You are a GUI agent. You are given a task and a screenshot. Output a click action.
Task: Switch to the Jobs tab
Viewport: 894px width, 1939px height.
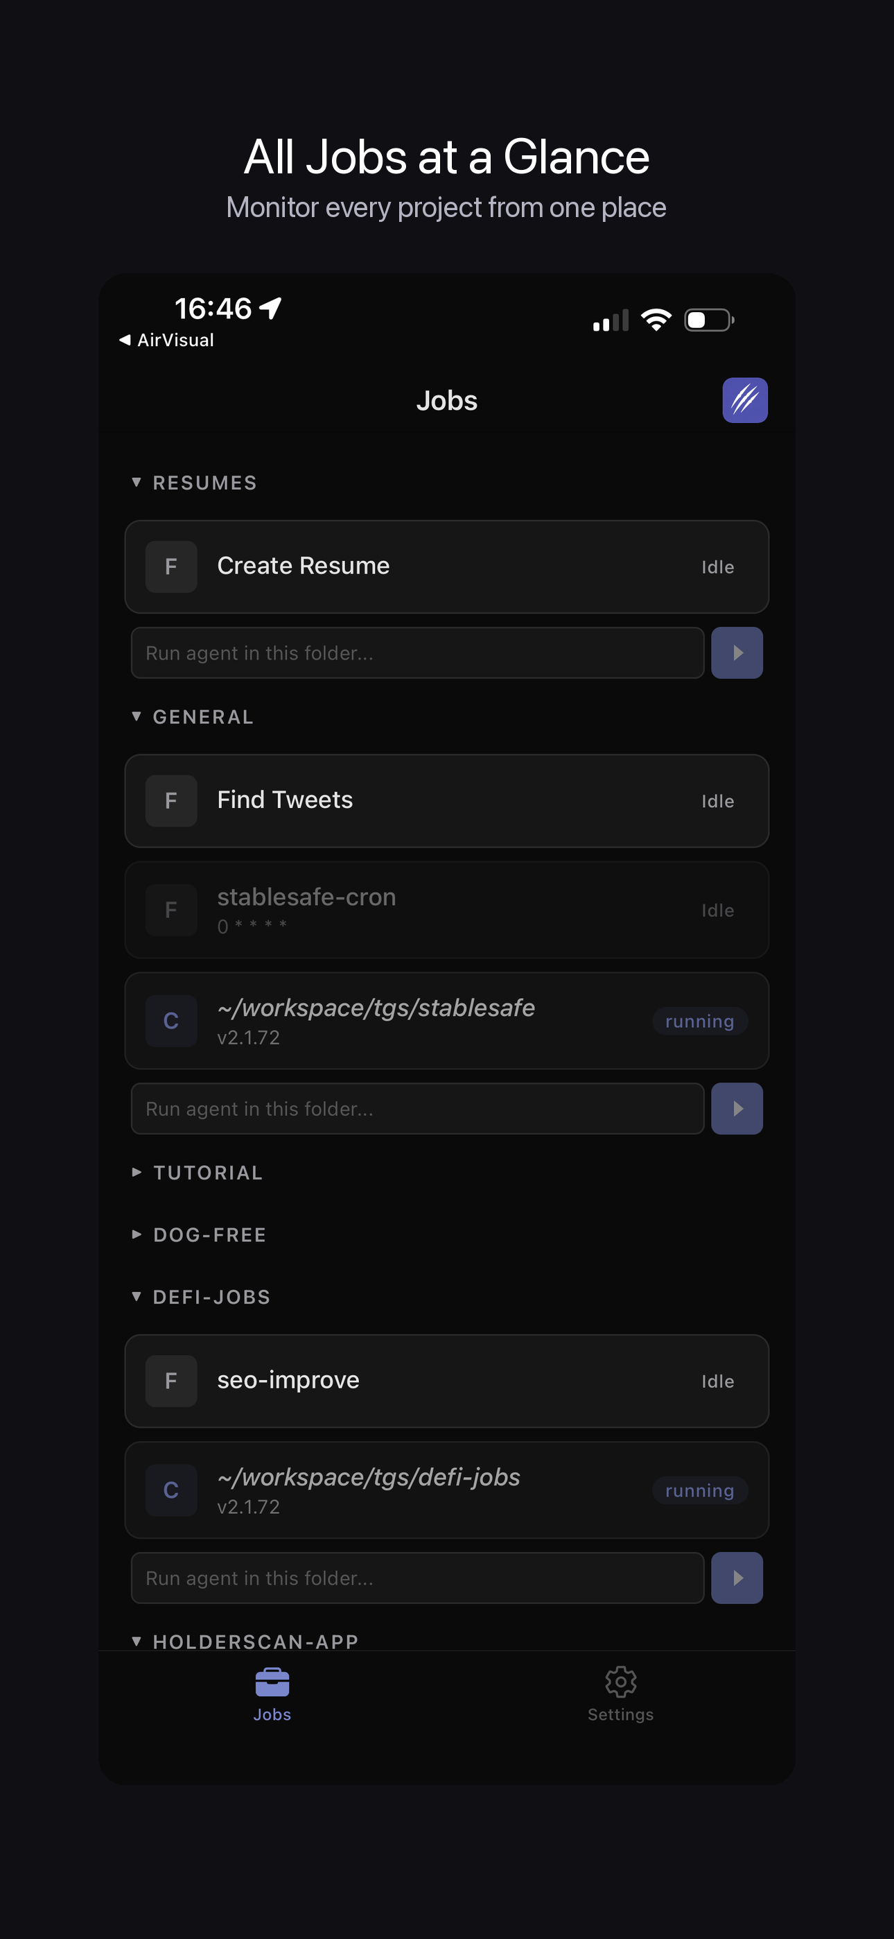[x=272, y=1694]
